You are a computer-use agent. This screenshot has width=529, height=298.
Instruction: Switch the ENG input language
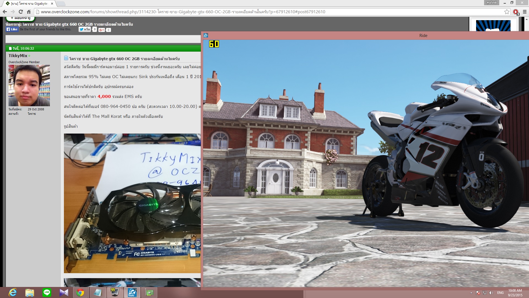(x=500, y=293)
